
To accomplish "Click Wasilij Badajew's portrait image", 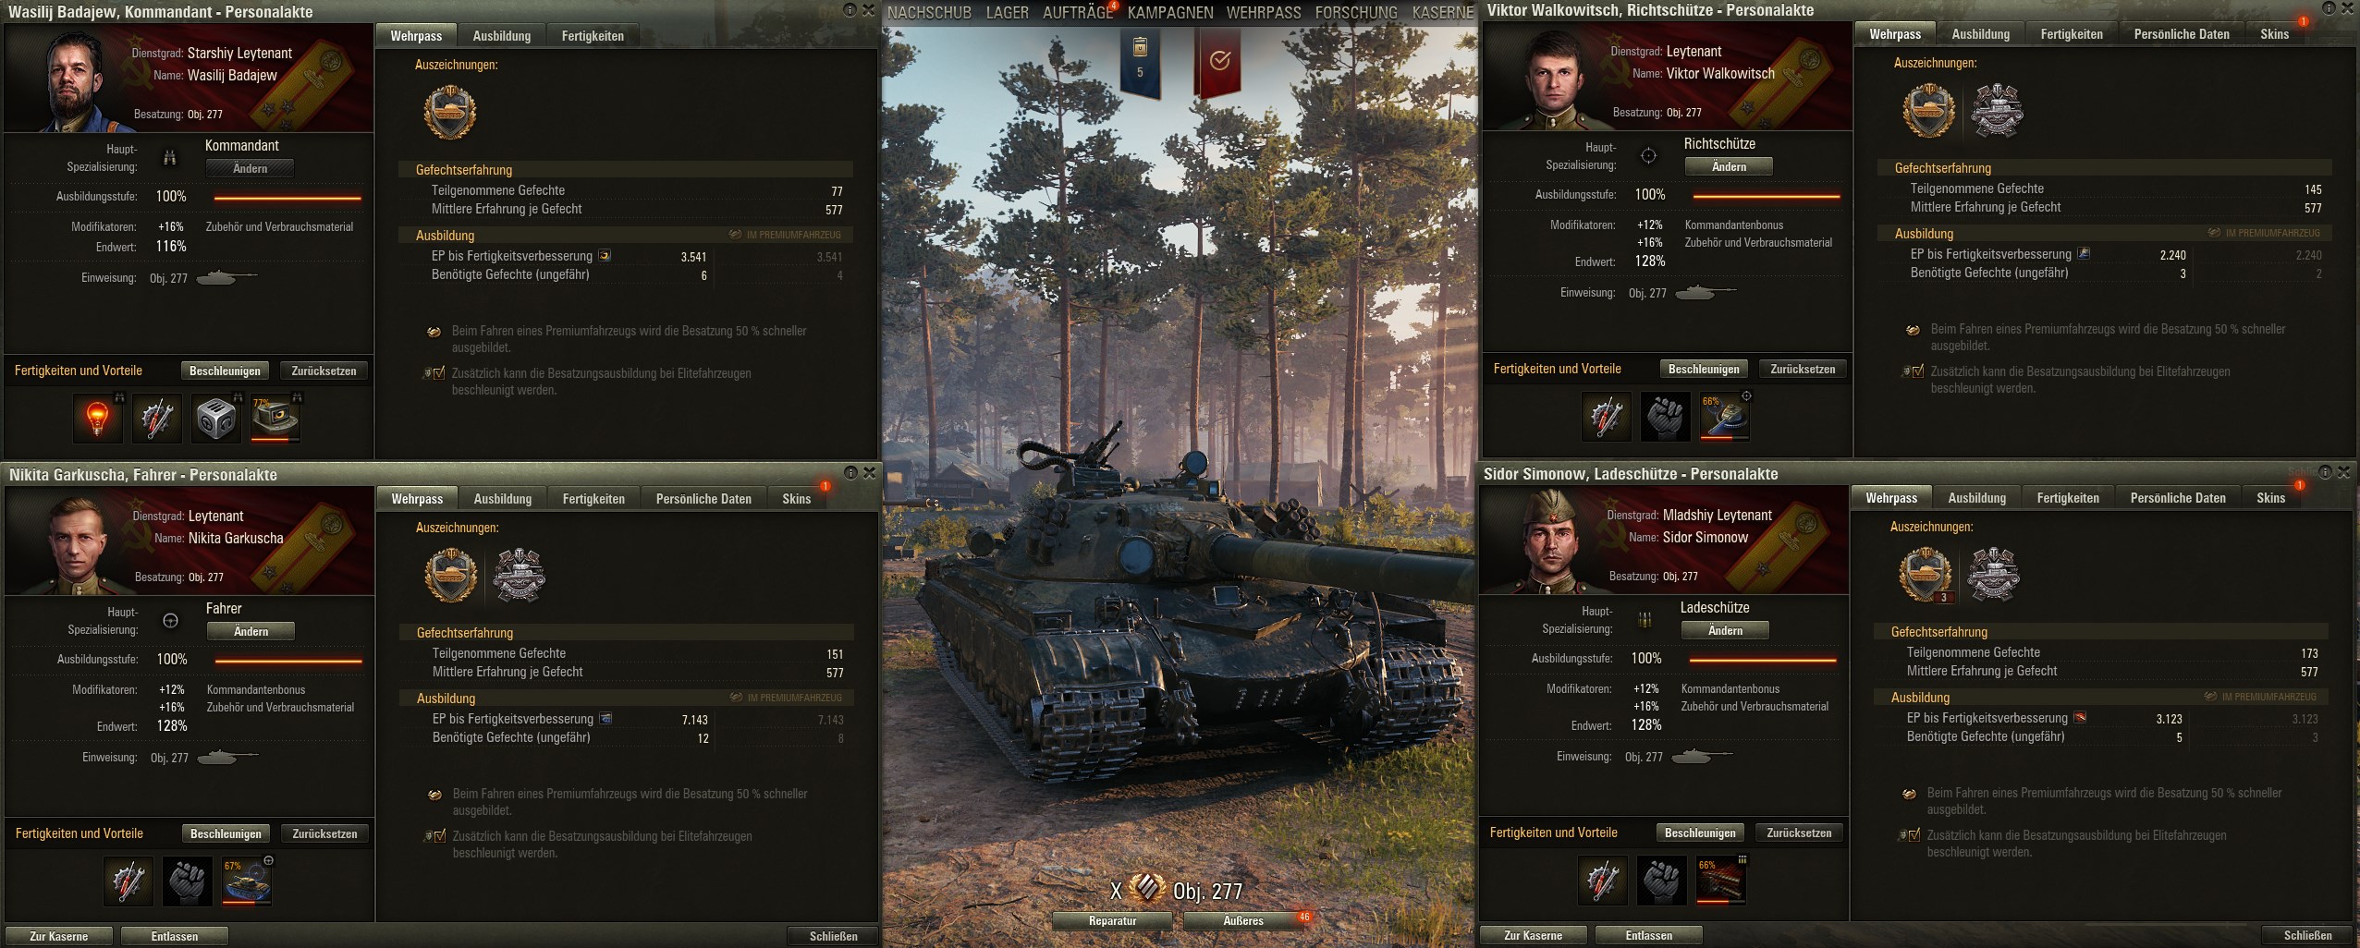I will pyautogui.click(x=73, y=79).
